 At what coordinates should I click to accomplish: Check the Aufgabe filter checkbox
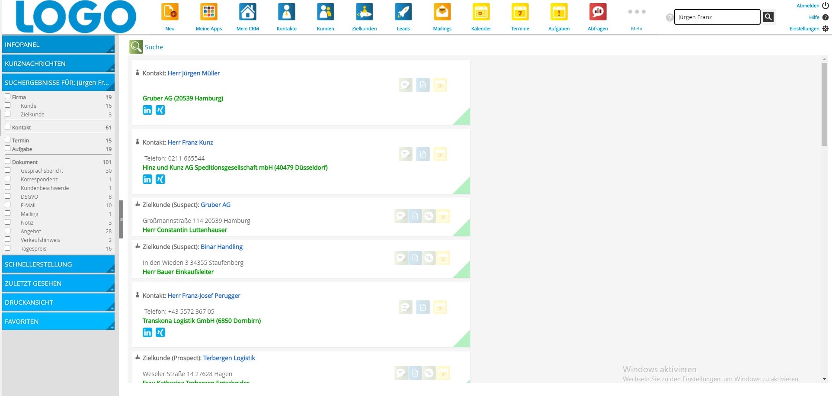point(7,148)
